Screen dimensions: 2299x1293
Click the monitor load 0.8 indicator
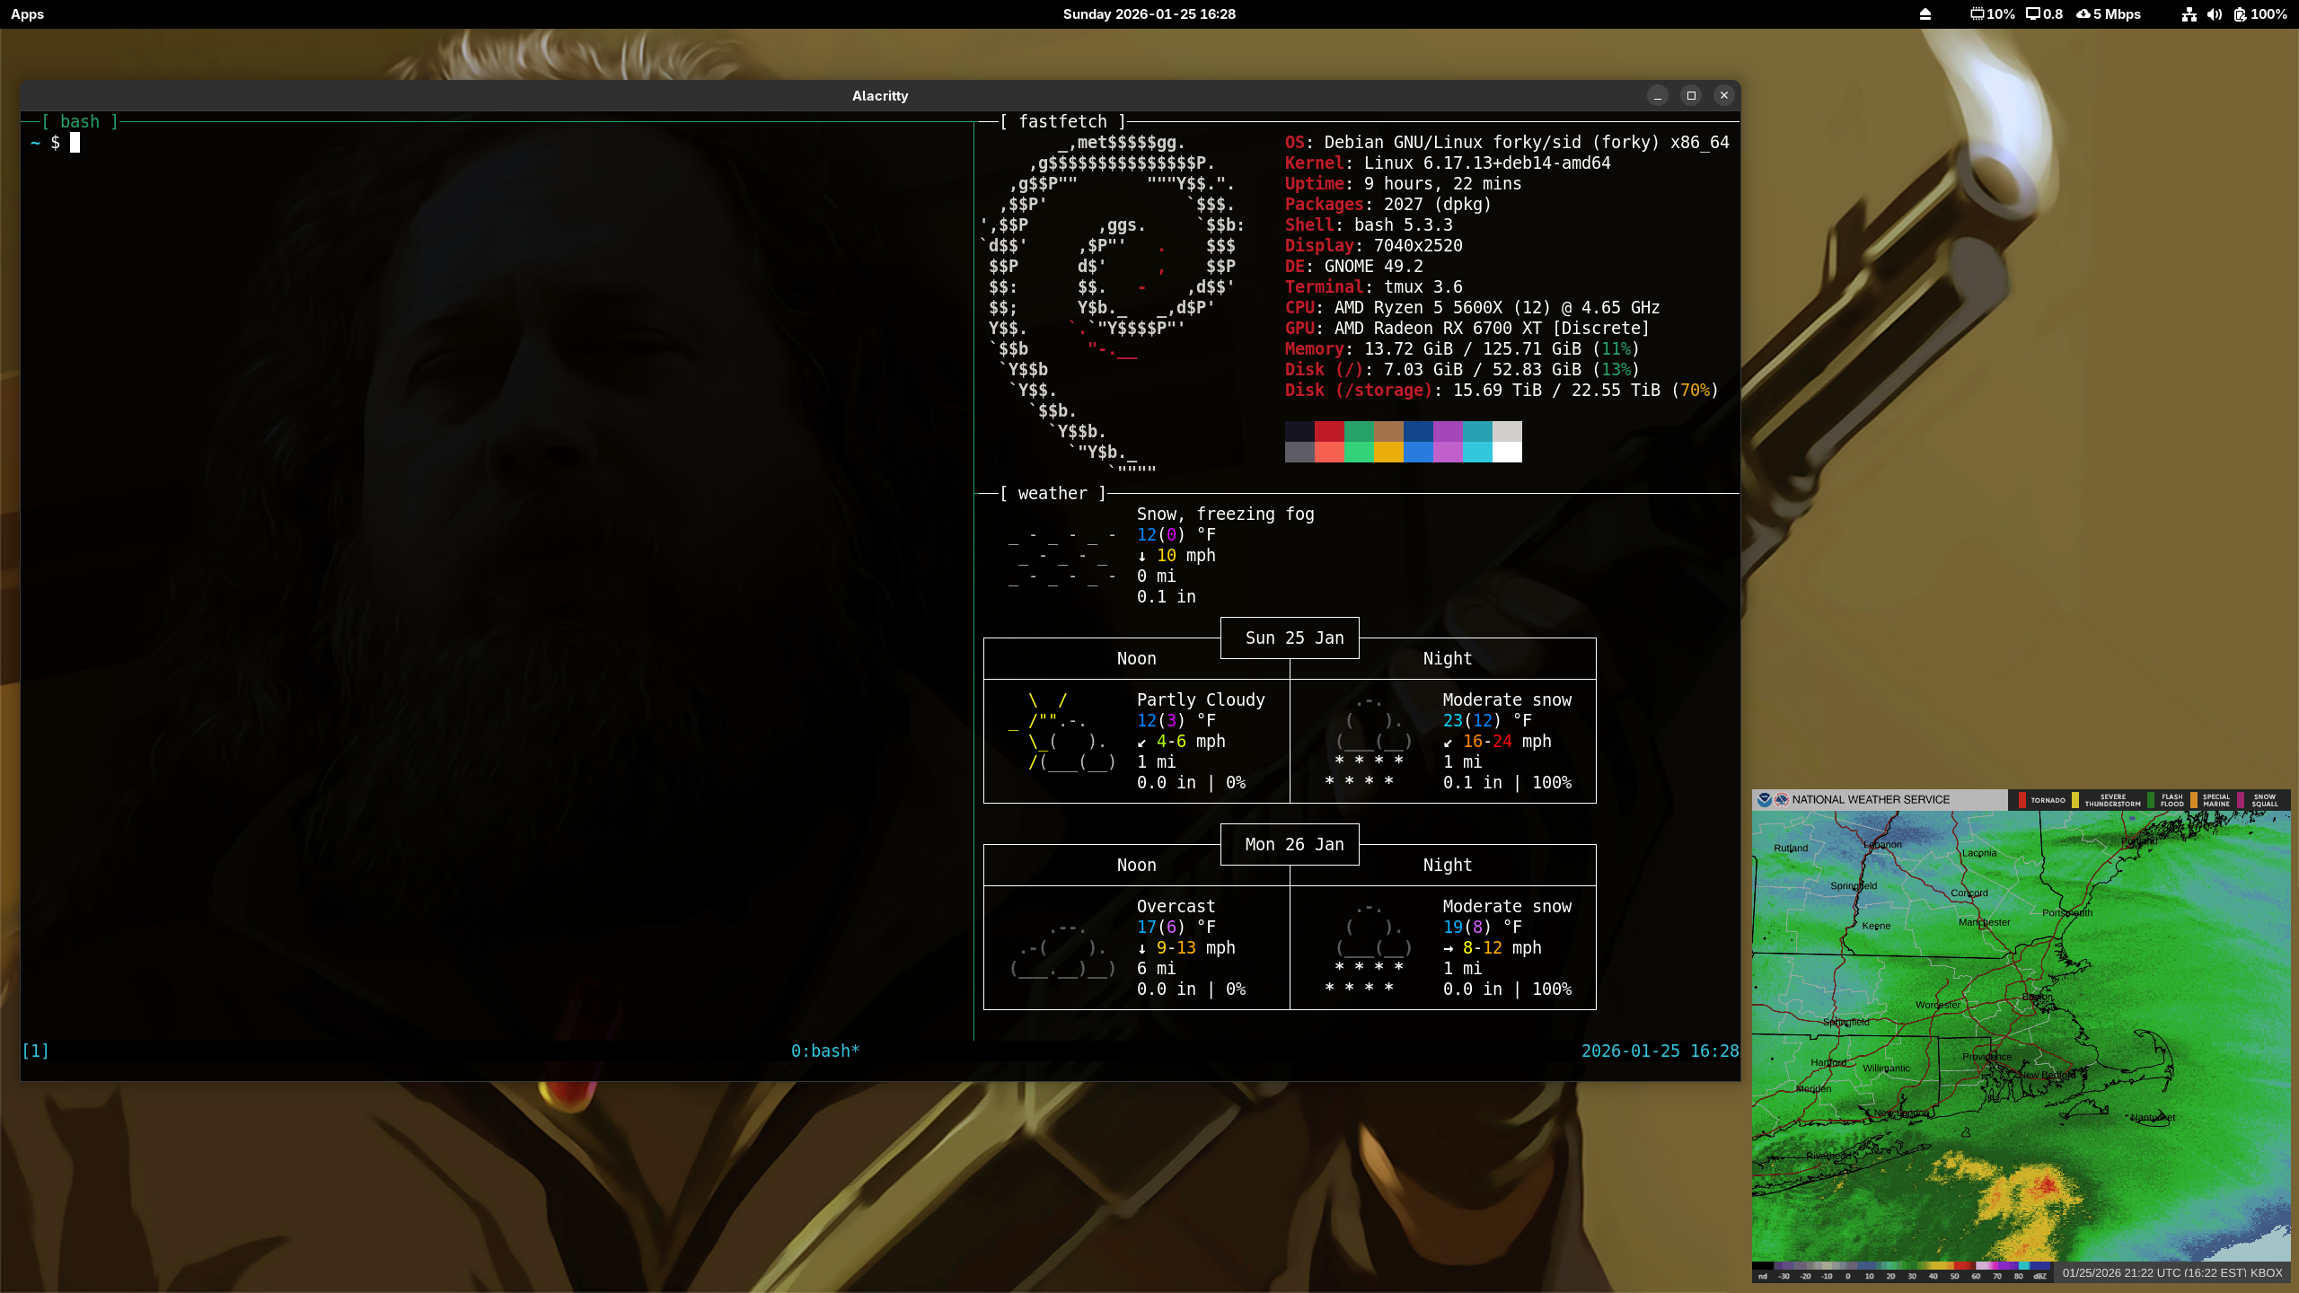2044,14
